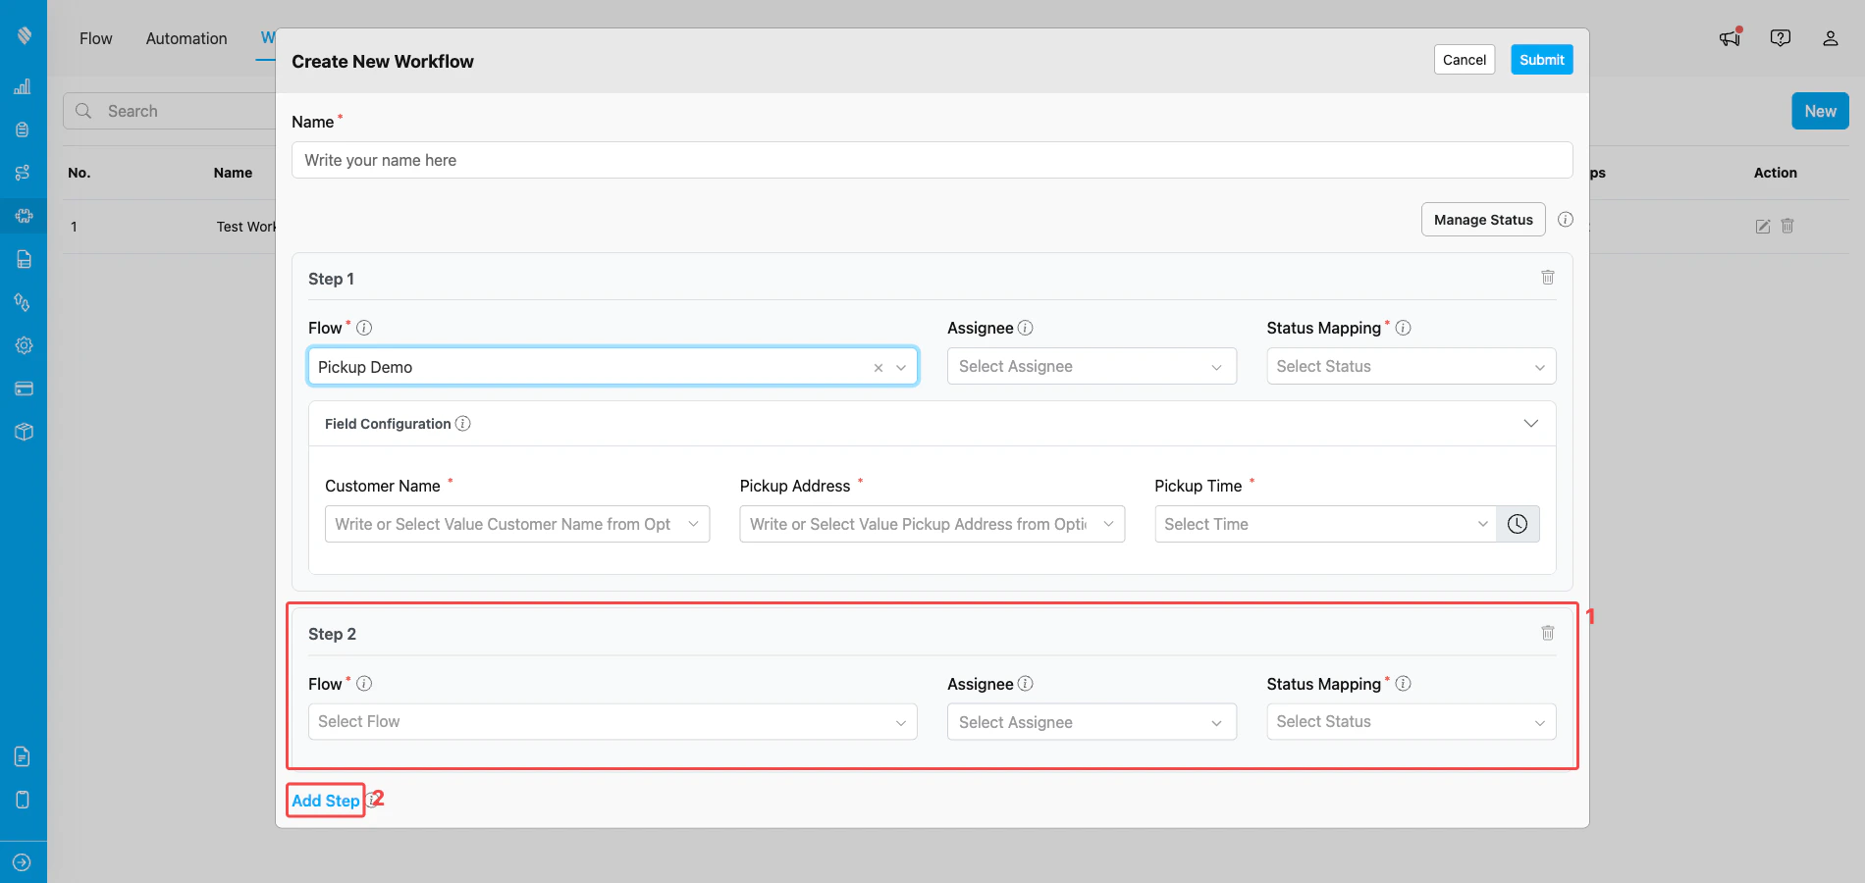Switch to the Automation tab
Image resolution: width=1865 pixels, height=883 pixels.
coord(186,38)
